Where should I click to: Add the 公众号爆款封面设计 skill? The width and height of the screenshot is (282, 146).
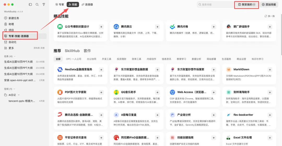101,27
